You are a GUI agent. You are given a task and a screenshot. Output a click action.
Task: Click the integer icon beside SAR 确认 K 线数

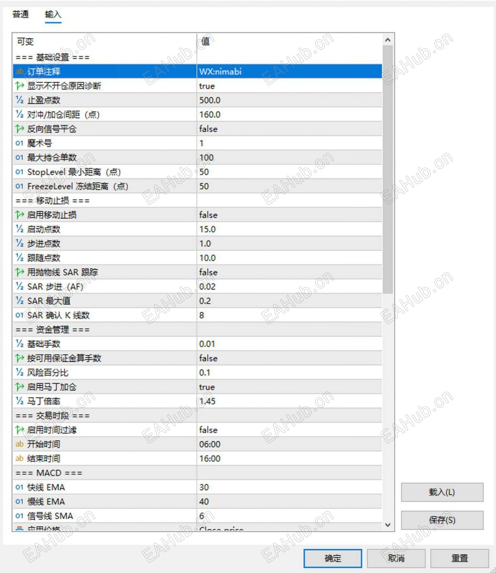[x=20, y=315]
